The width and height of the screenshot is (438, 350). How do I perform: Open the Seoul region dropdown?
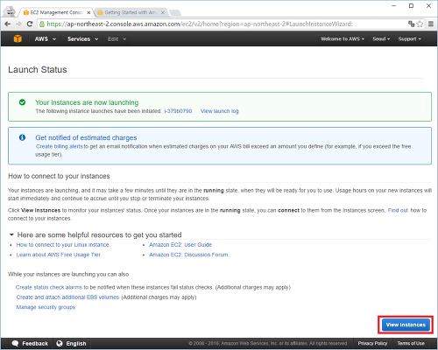point(381,38)
